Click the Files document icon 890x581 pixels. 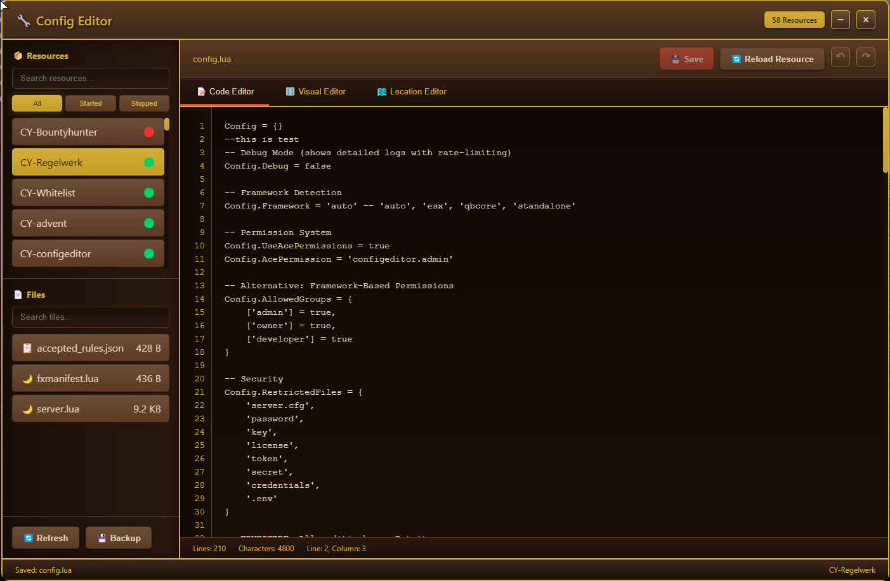point(18,295)
